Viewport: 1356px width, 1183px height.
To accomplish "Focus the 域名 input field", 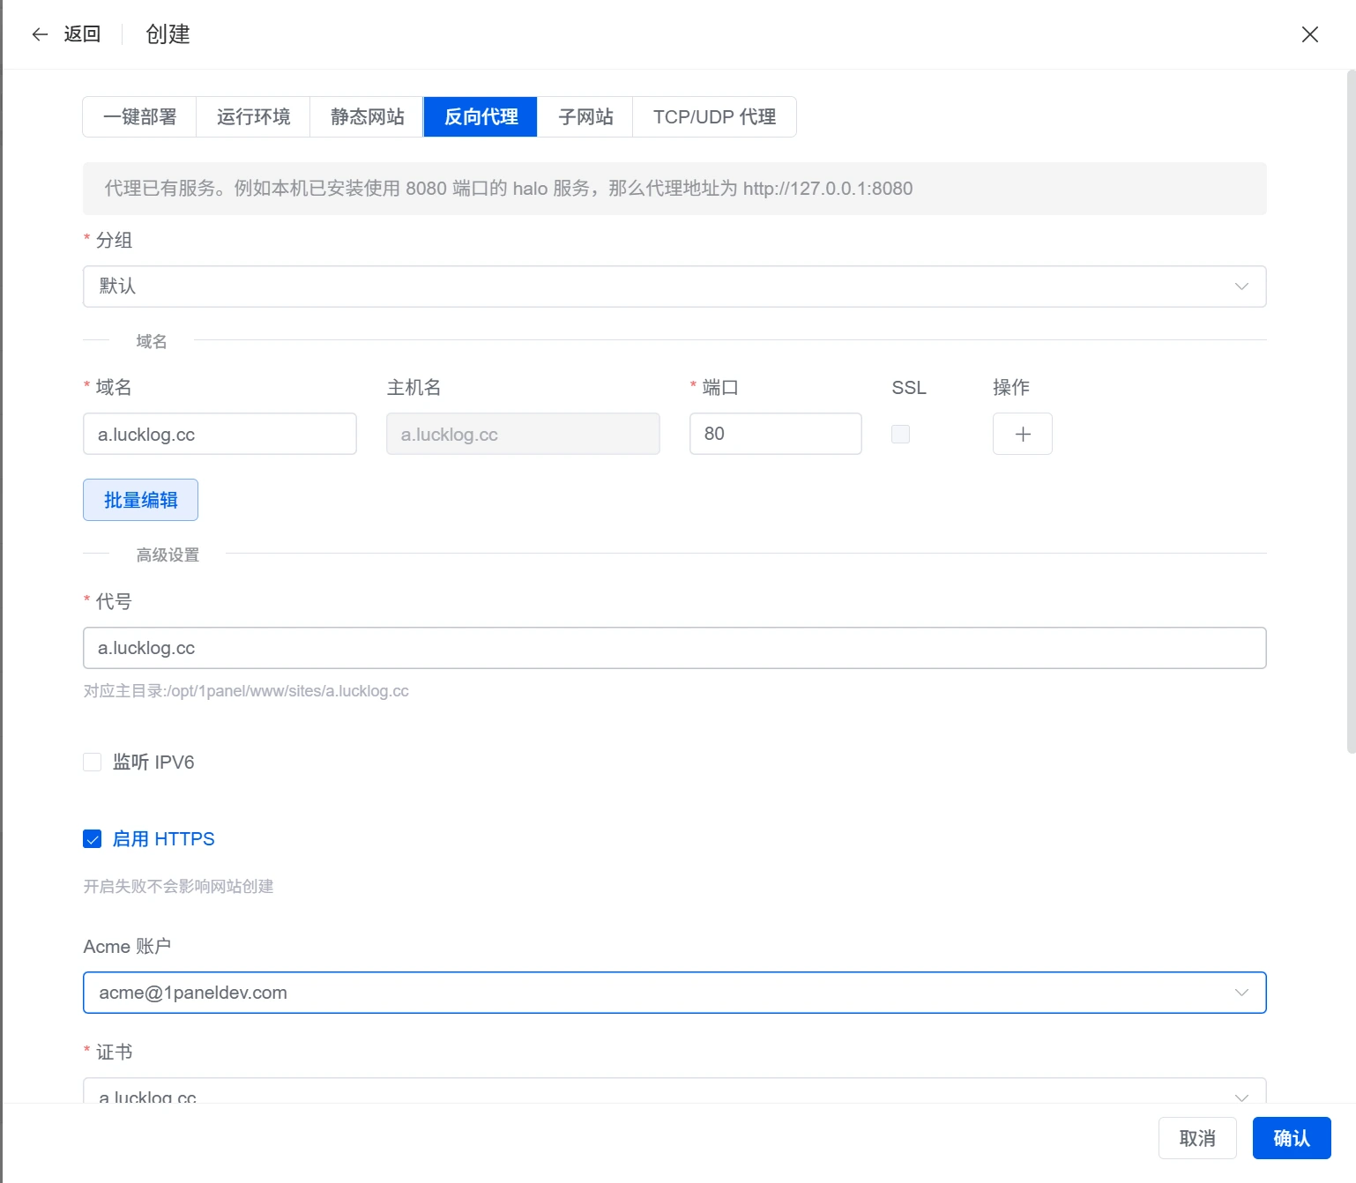I will click(x=220, y=434).
